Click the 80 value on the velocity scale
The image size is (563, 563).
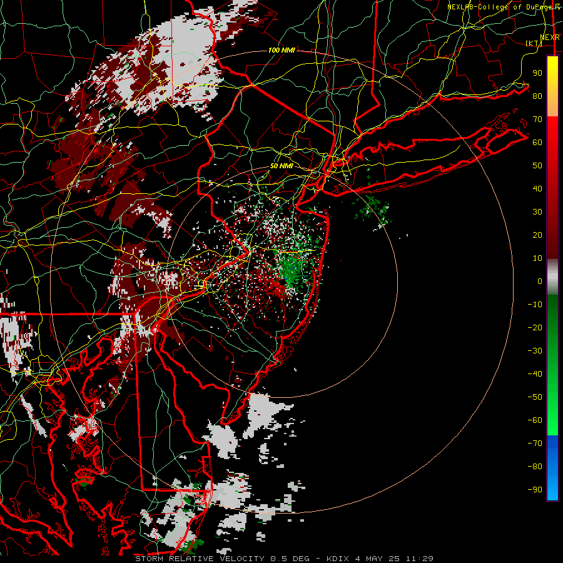[537, 96]
